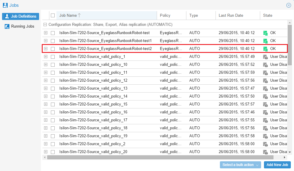Click the sort arrow beside Job Name
The width and height of the screenshot is (294, 171).
[x=79, y=15]
